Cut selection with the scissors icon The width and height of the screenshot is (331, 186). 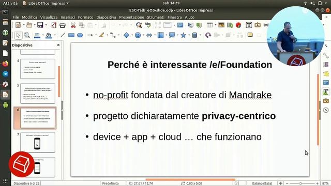click(73, 25)
